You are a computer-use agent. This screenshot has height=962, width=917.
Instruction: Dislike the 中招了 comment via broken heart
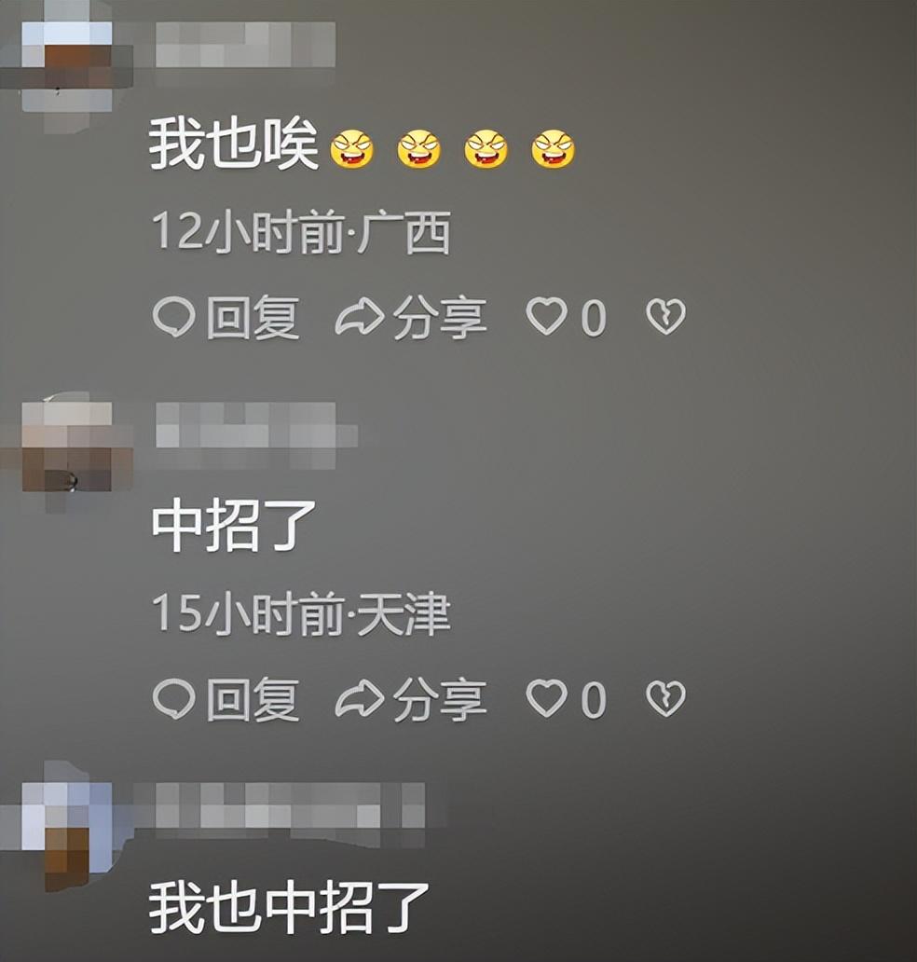pos(665,699)
